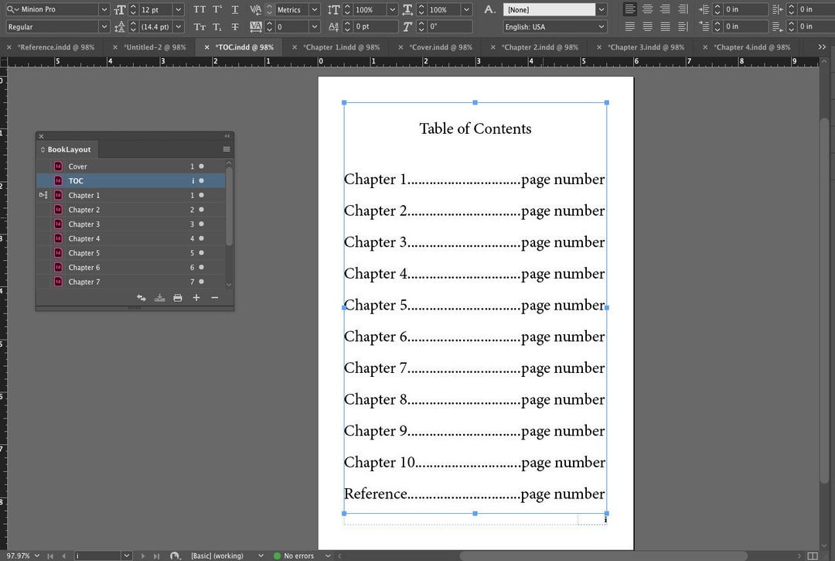
Task: Click style source indicator beside Chapter 1
Action: click(x=43, y=195)
